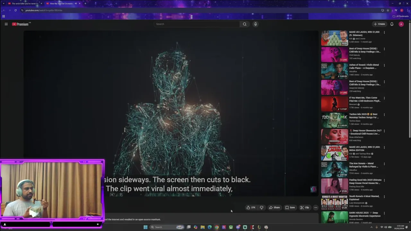Open options for Techno Mix 2025 video

click(384, 115)
